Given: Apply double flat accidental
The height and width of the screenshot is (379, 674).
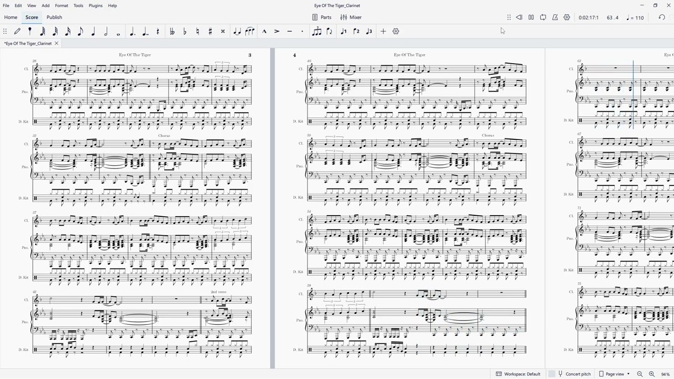Looking at the screenshot, I should point(172,32).
